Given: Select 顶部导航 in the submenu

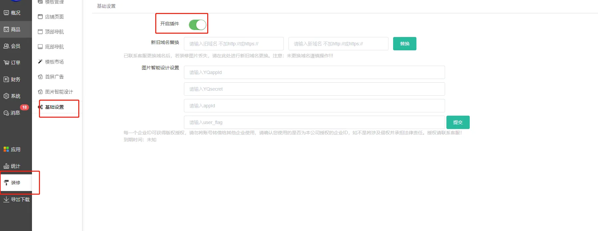Looking at the screenshot, I should (54, 32).
